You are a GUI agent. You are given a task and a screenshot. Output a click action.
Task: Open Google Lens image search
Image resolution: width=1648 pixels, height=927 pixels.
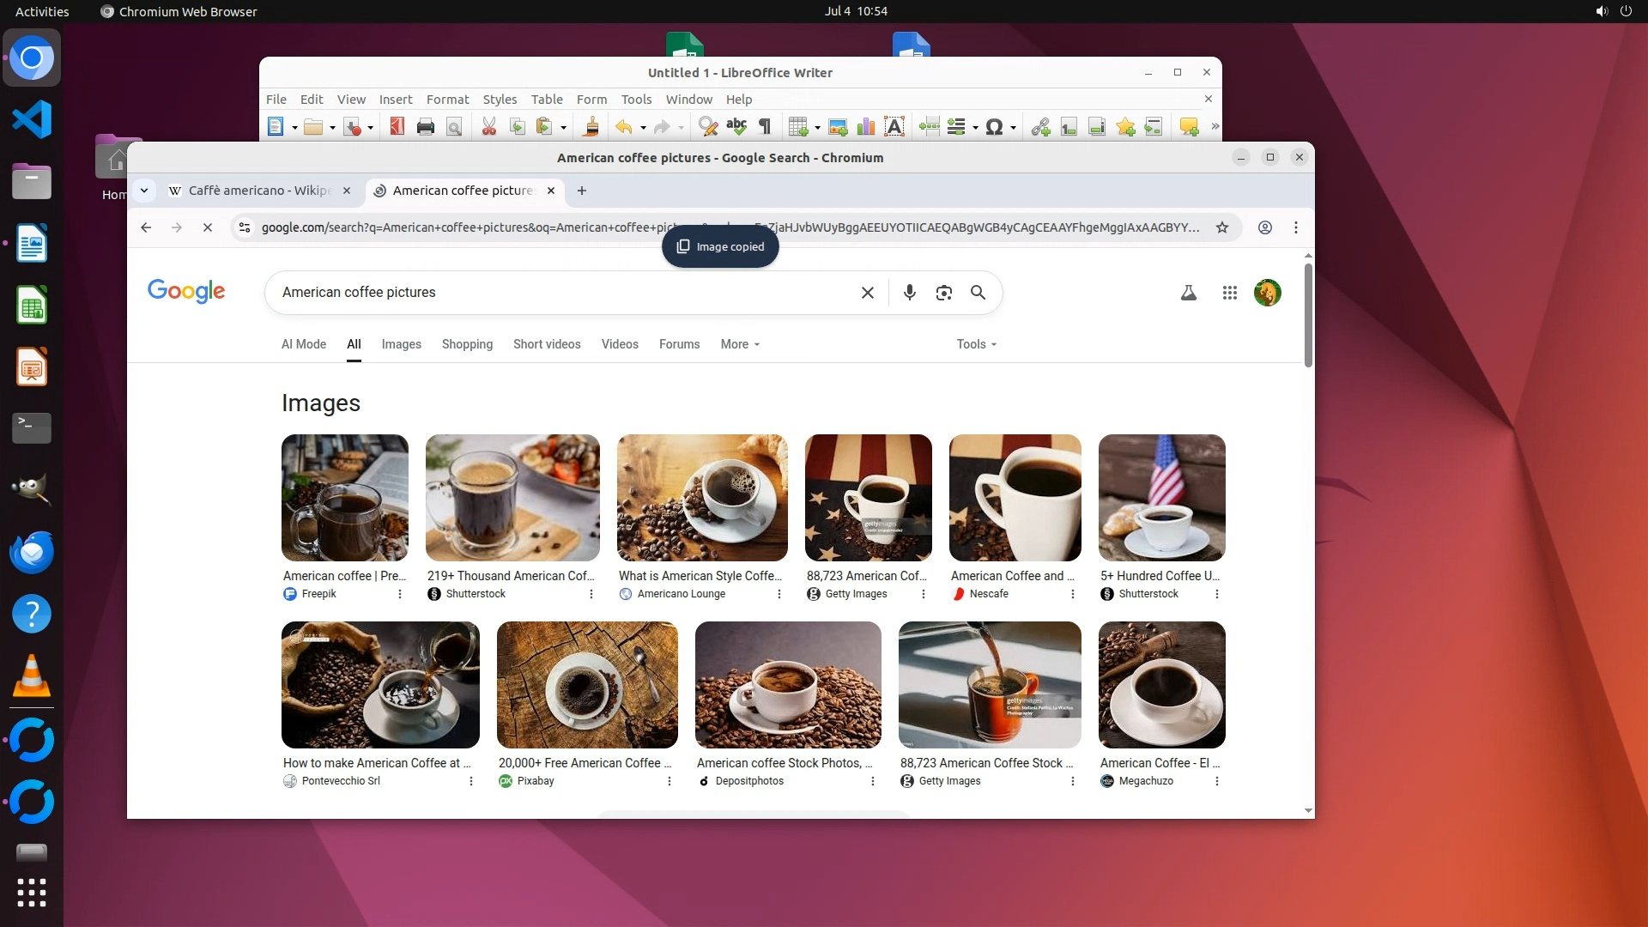click(944, 293)
